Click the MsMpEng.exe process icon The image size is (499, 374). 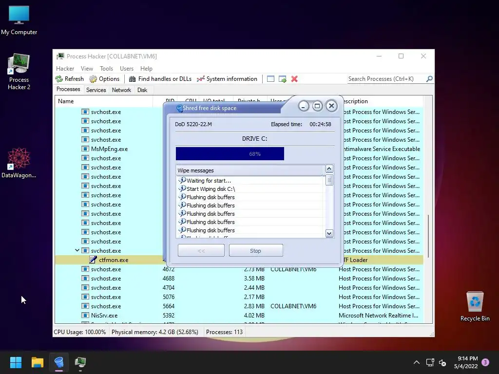click(85, 149)
